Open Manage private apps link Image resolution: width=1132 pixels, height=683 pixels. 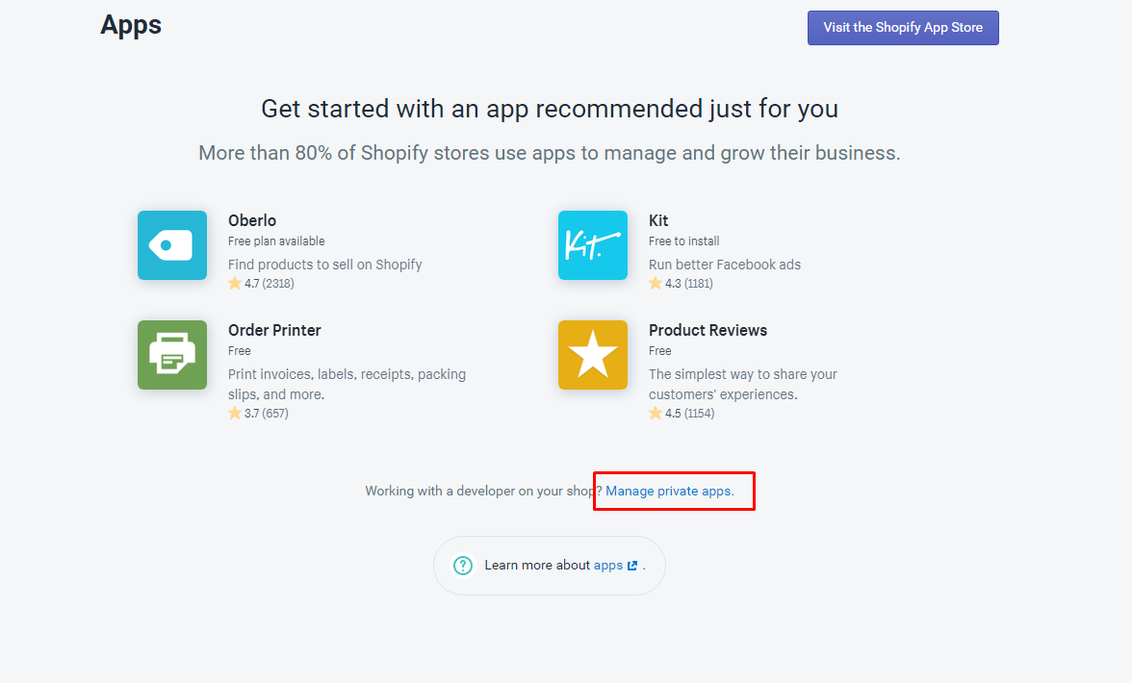click(x=669, y=492)
